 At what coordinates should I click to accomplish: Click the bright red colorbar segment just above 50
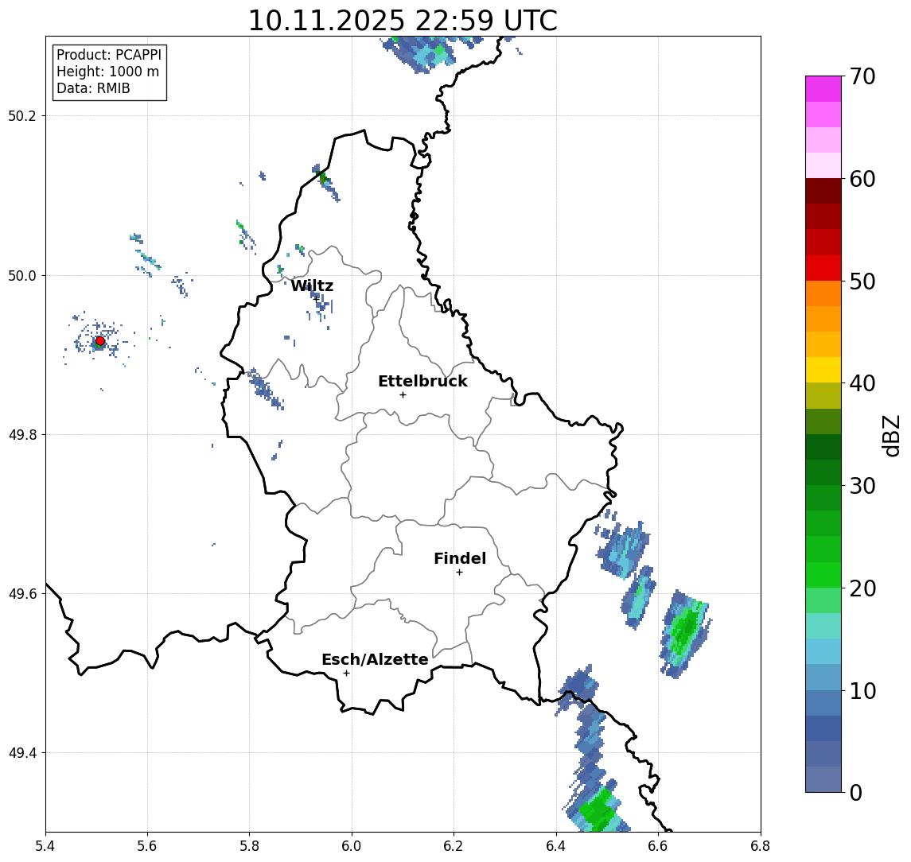[823, 268]
